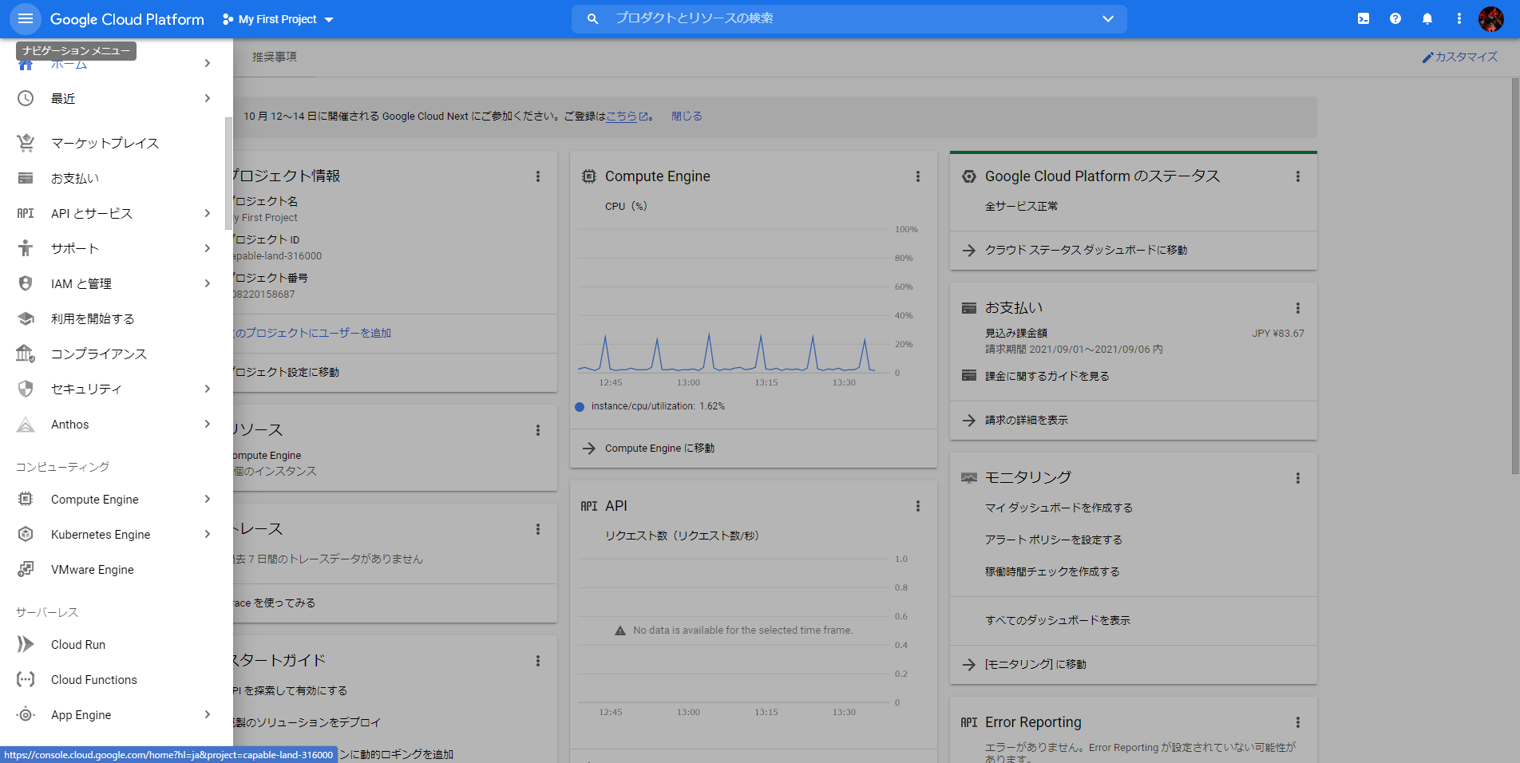Click the Google Cloud Platform logo text
The width and height of the screenshot is (1520, 763).
pos(127,19)
